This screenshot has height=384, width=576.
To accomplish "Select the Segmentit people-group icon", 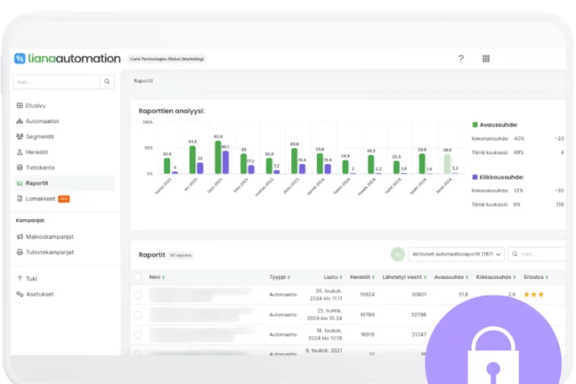I will [19, 137].
